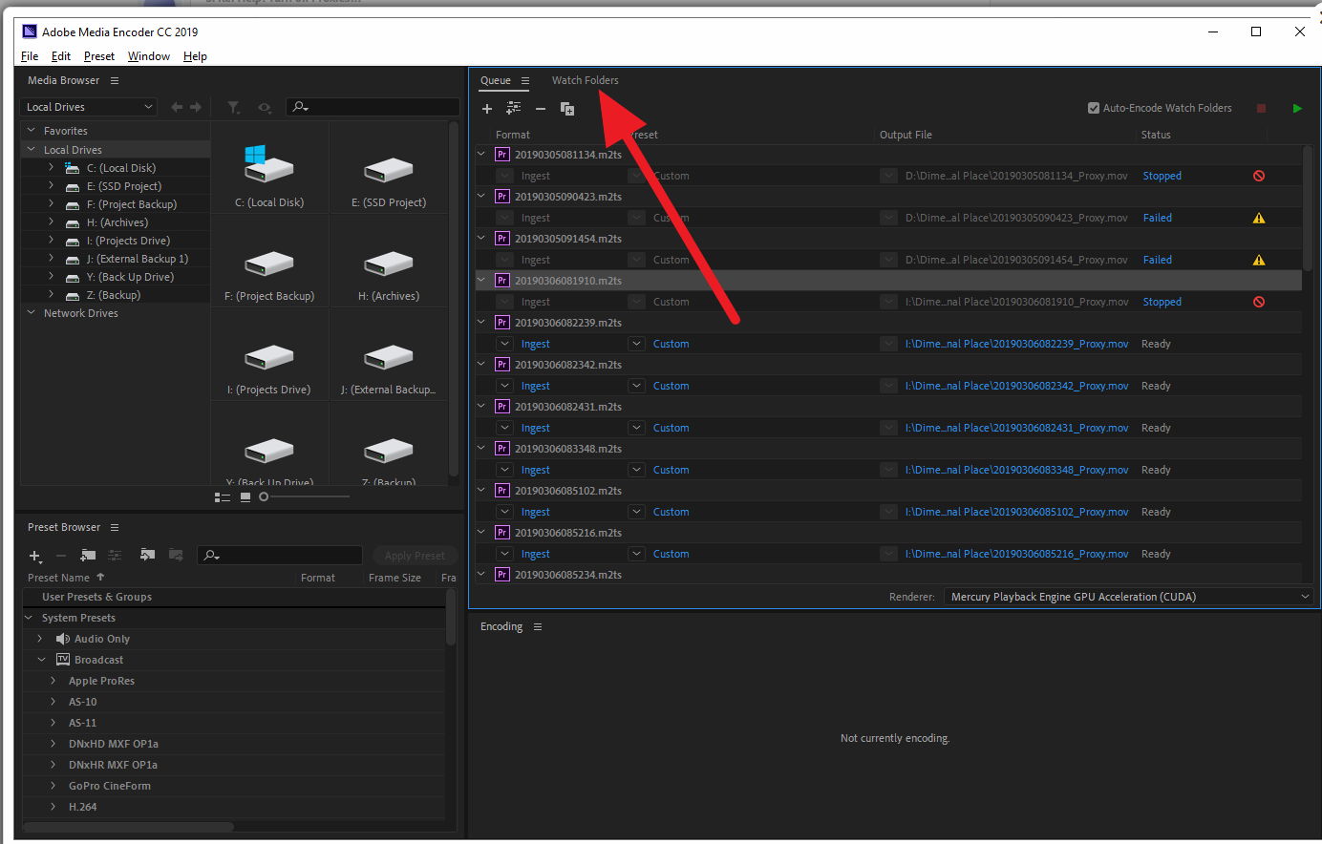Click warning icon for 20190305091454_Proxy.mov
The height and width of the screenshot is (844, 1322).
[1259, 260]
